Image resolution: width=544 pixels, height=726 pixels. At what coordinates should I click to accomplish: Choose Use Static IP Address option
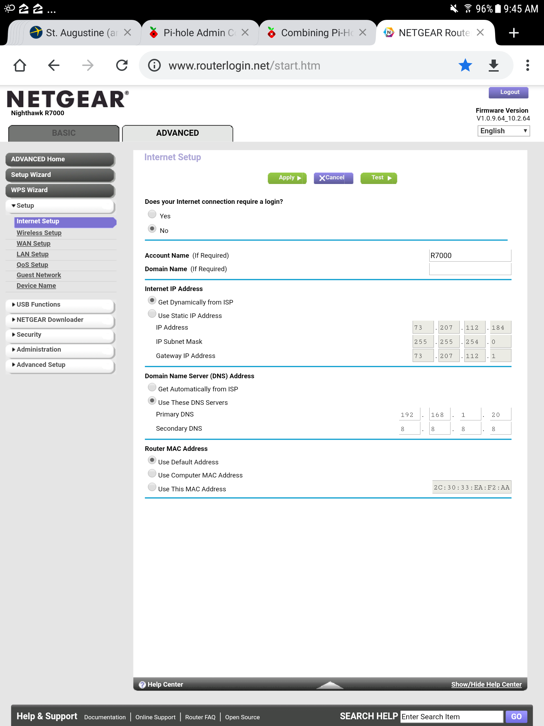(152, 314)
